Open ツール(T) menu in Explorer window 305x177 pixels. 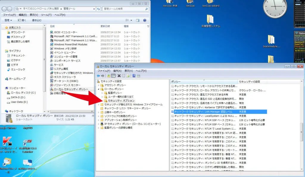point(46,15)
